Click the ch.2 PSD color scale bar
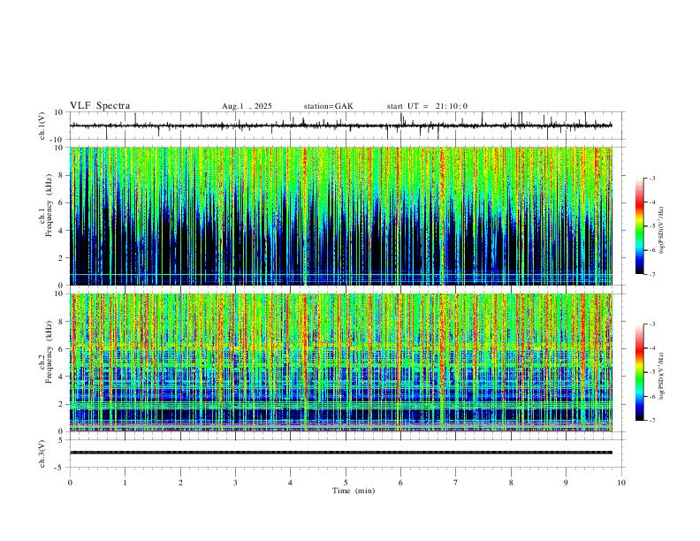 (x=639, y=372)
